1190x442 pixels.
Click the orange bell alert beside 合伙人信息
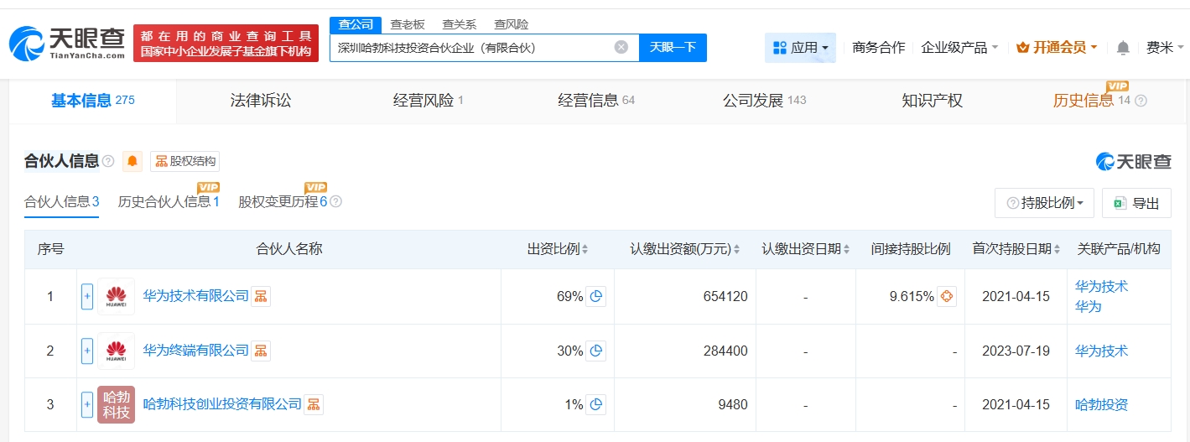click(133, 161)
